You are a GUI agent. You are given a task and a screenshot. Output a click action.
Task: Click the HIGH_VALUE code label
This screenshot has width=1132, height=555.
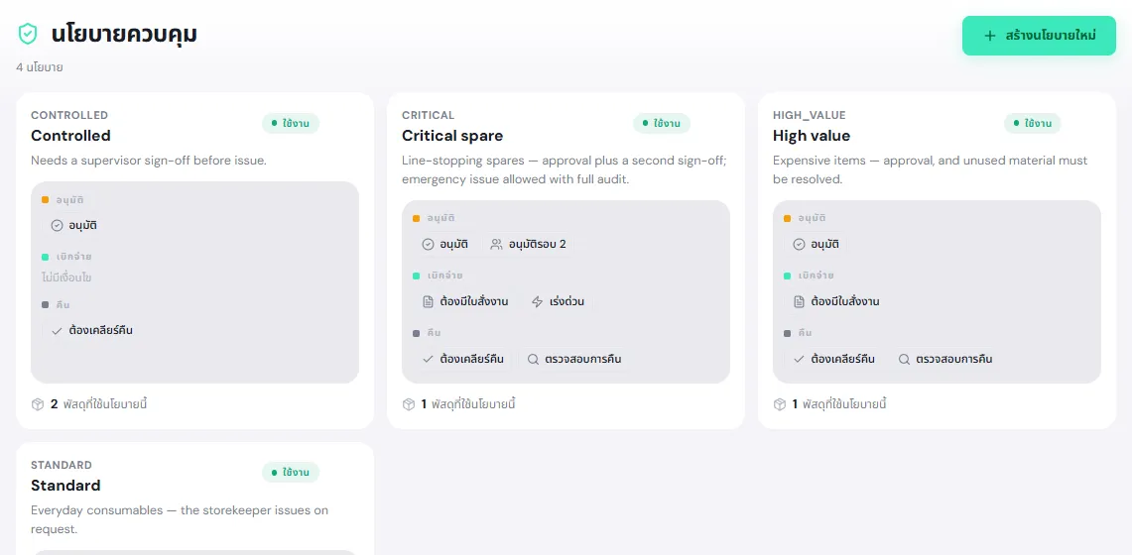pos(810,115)
